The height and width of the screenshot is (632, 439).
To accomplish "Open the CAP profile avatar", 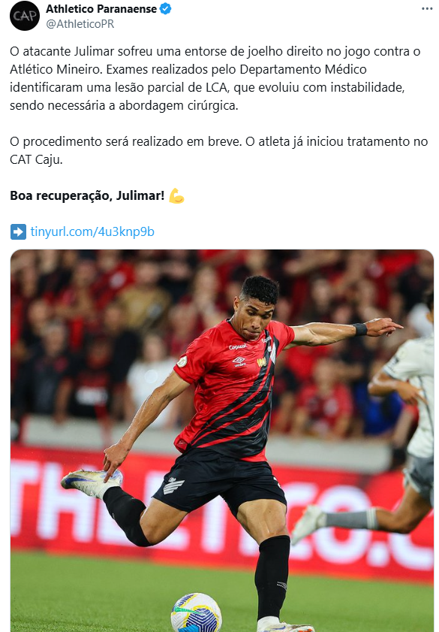I will point(25,16).
